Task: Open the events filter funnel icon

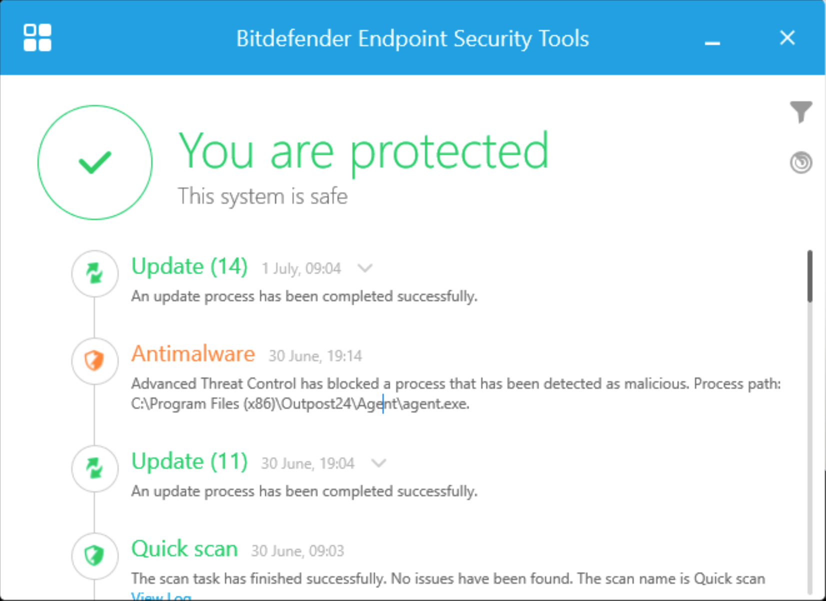Action: tap(801, 112)
